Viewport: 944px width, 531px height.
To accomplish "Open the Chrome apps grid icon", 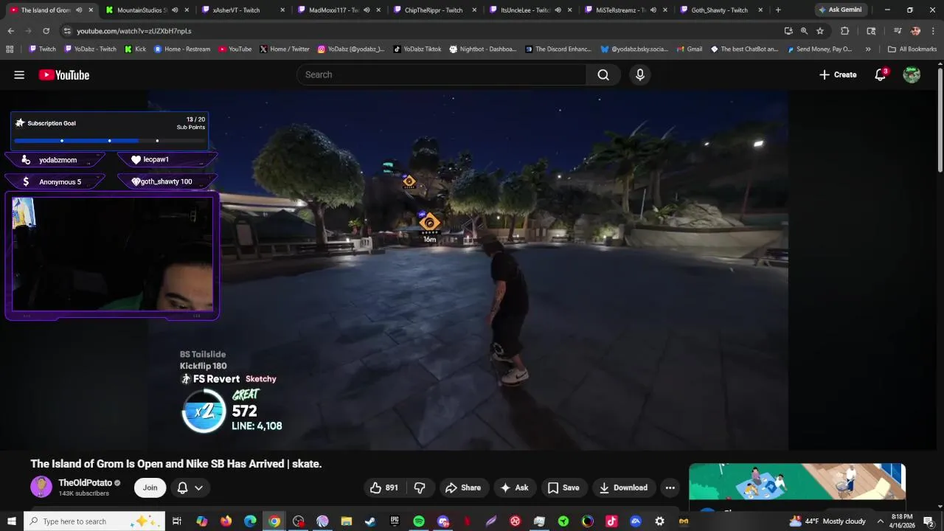I will point(10,49).
